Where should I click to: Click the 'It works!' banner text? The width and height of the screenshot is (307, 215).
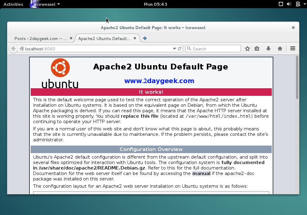pos(151,92)
